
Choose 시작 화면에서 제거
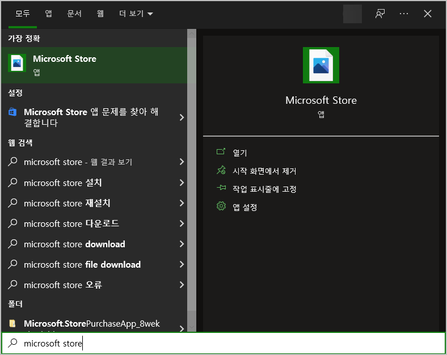264,171
